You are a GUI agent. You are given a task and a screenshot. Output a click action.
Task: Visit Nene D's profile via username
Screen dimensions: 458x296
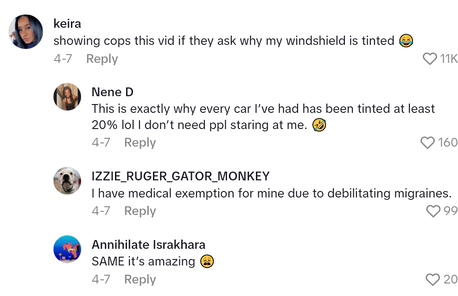(113, 92)
